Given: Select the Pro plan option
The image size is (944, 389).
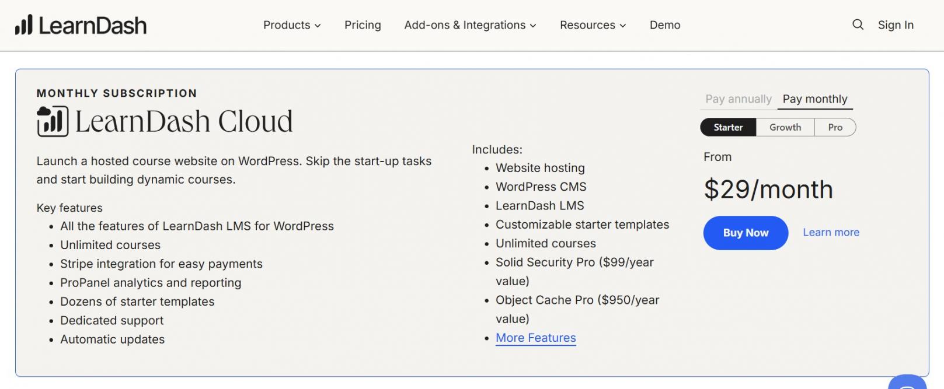Looking at the screenshot, I should pyautogui.click(x=835, y=127).
